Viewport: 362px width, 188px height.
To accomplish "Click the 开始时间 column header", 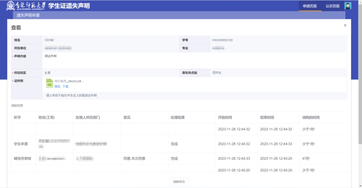I will pyautogui.click(x=225, y=117).
